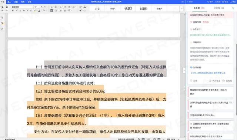Click the paragraph mark icon
Screen dimensions: 237x140
coord(69,11)
